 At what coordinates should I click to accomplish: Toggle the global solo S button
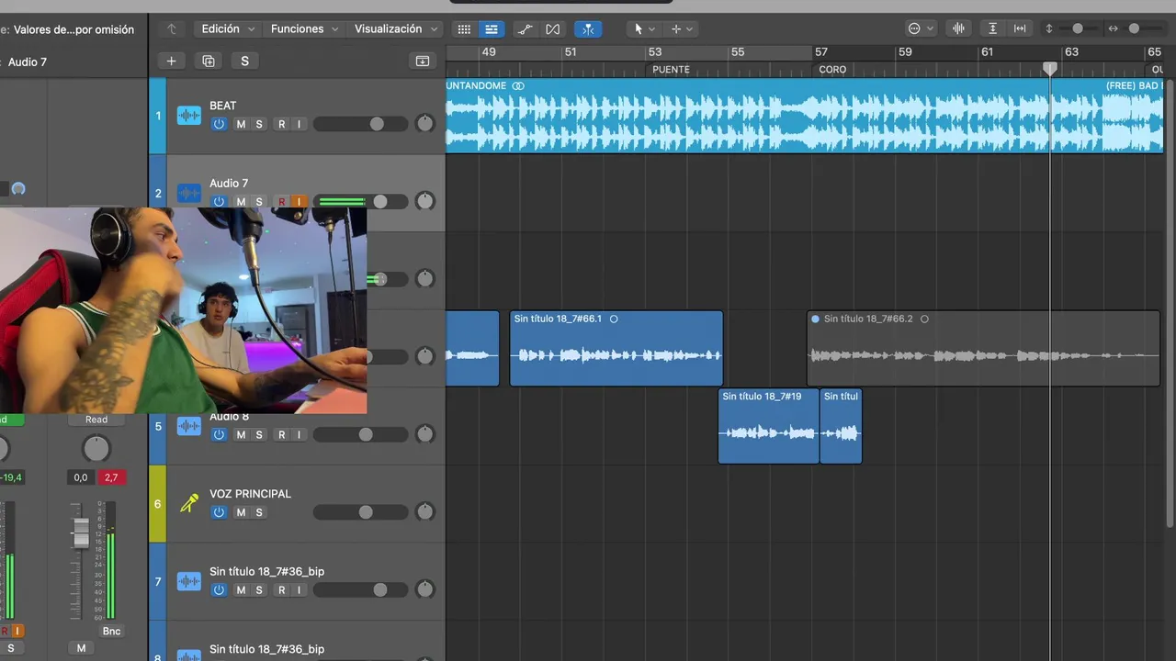[x=244, y=62]
